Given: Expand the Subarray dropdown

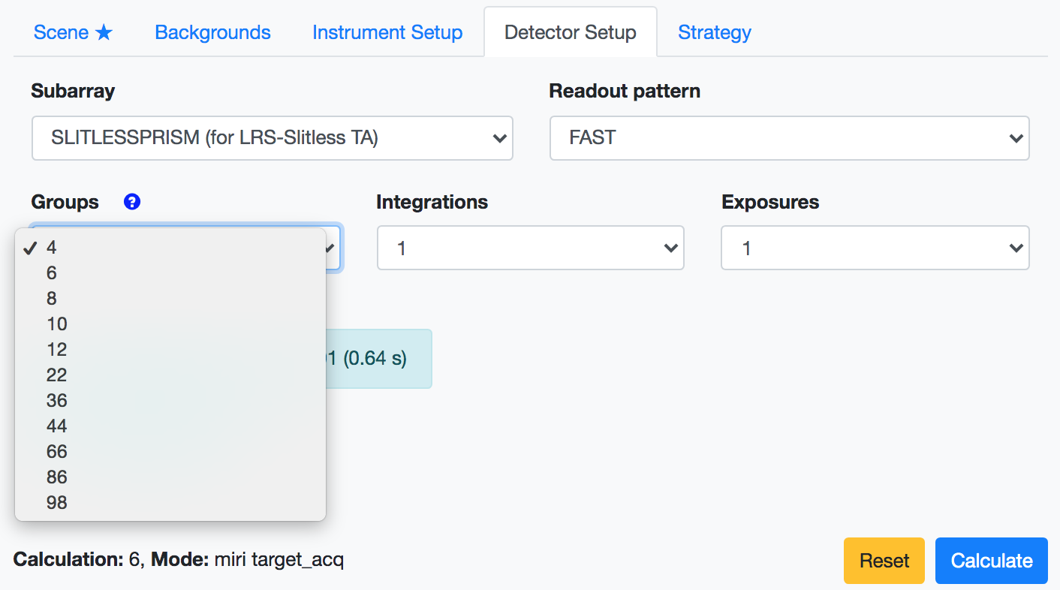Looking at the screenshot, I should [272, 138].
